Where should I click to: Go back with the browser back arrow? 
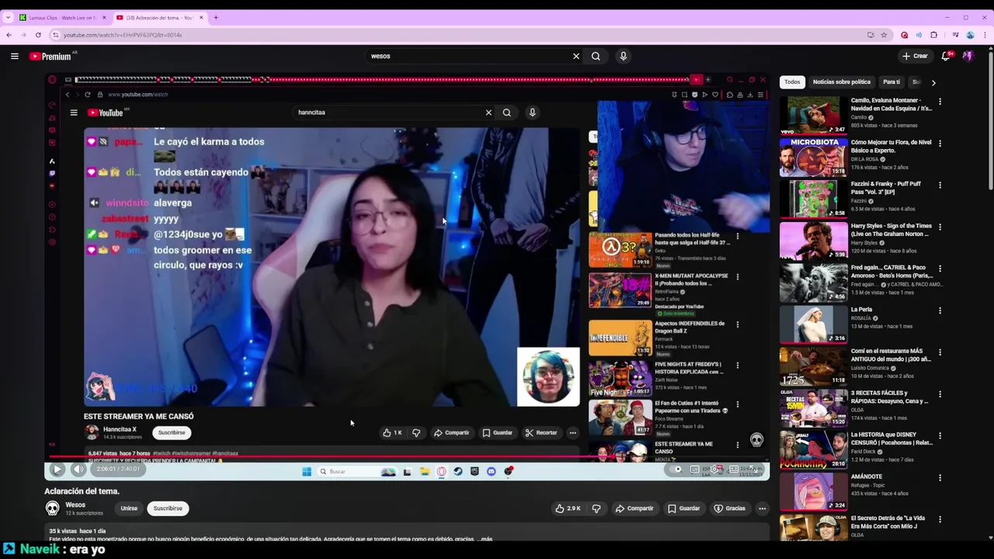tap(9, 35)
